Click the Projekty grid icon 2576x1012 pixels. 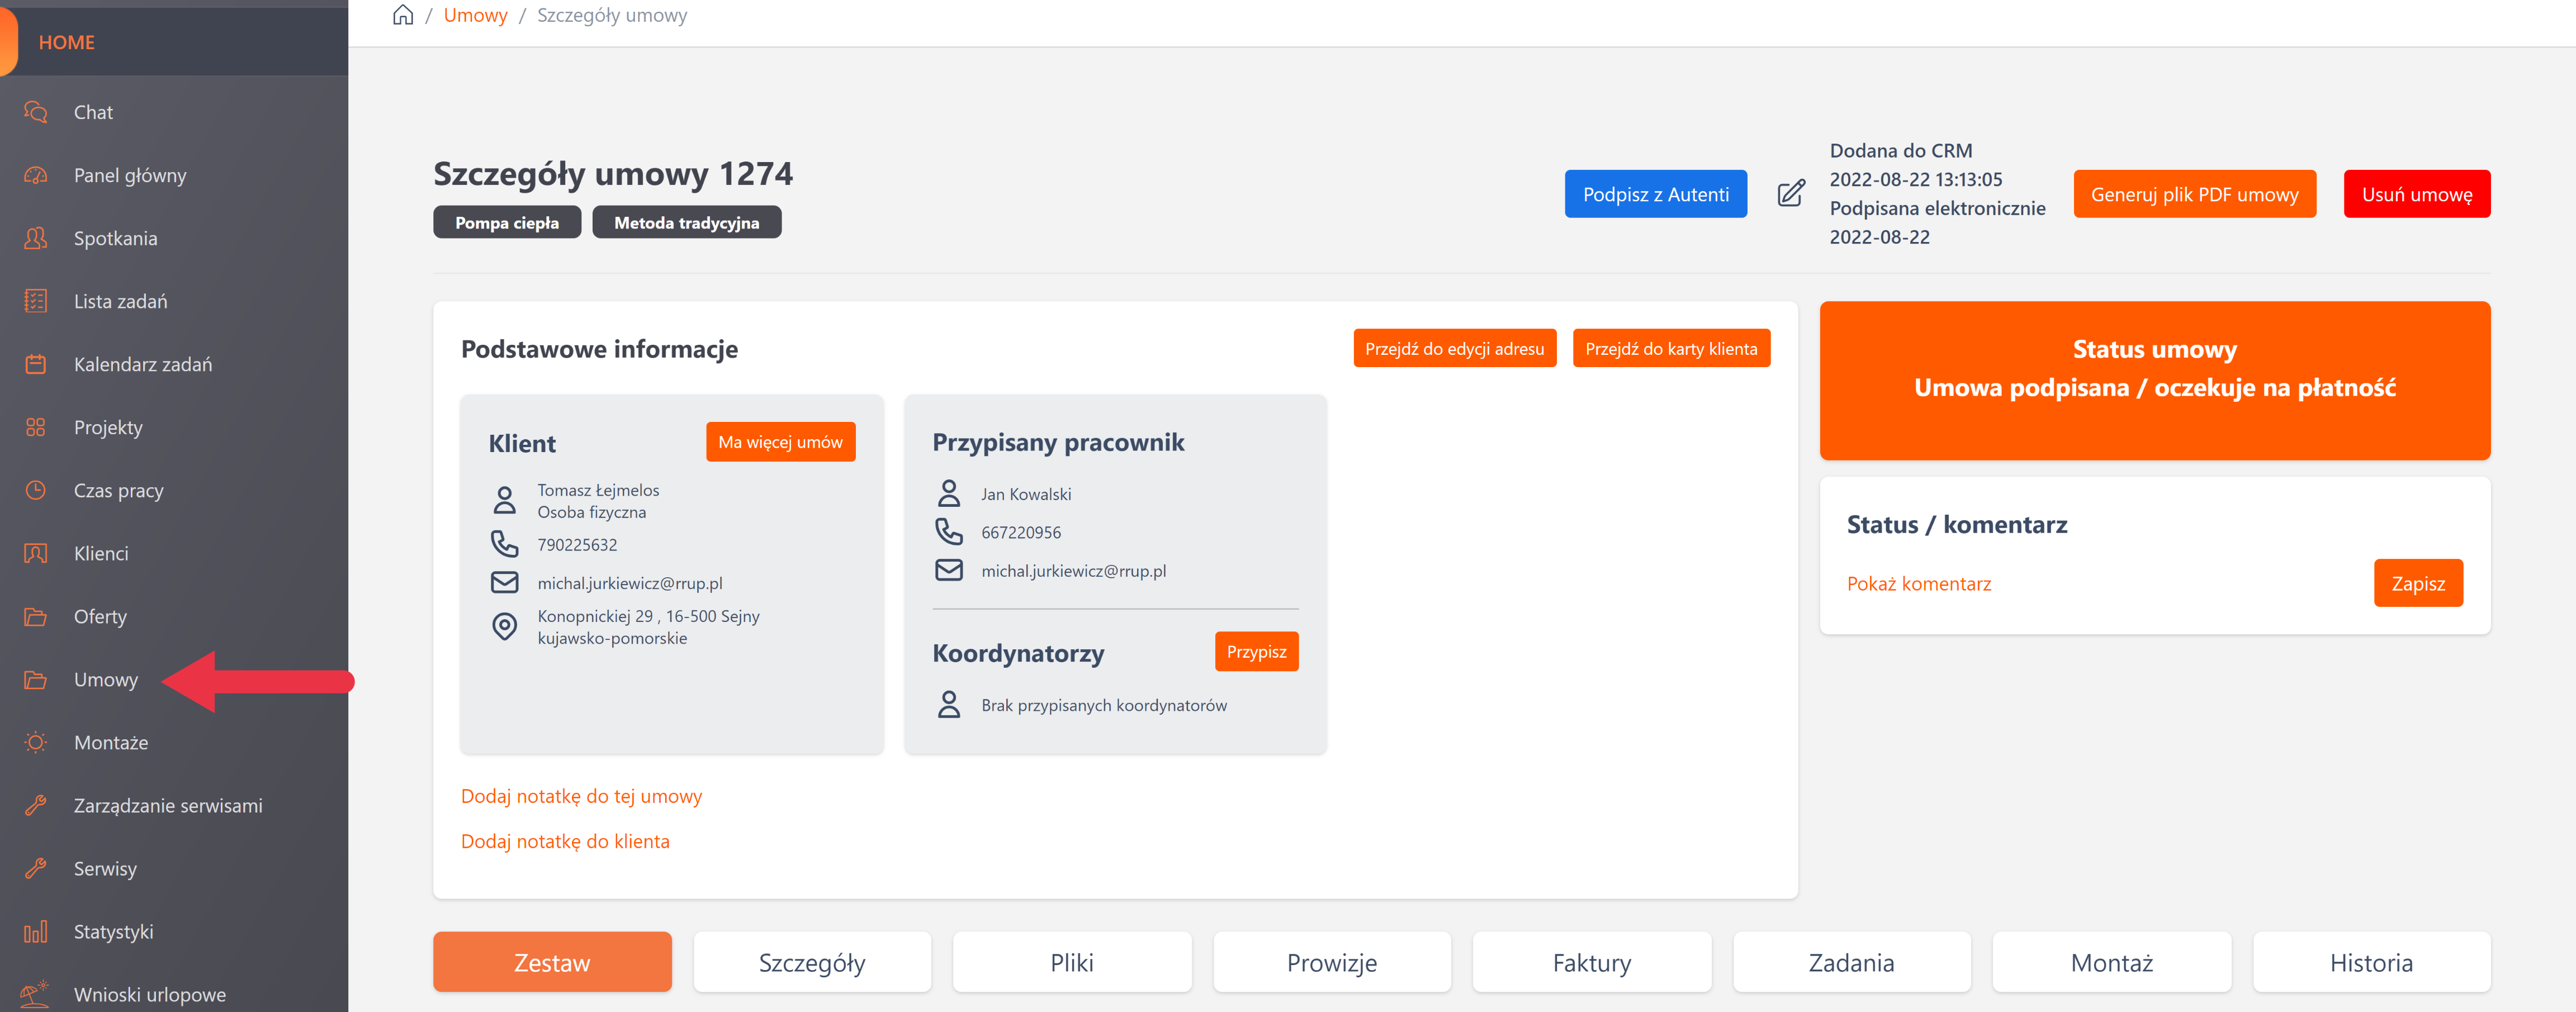pyautogui.click(x=36, y=427)
